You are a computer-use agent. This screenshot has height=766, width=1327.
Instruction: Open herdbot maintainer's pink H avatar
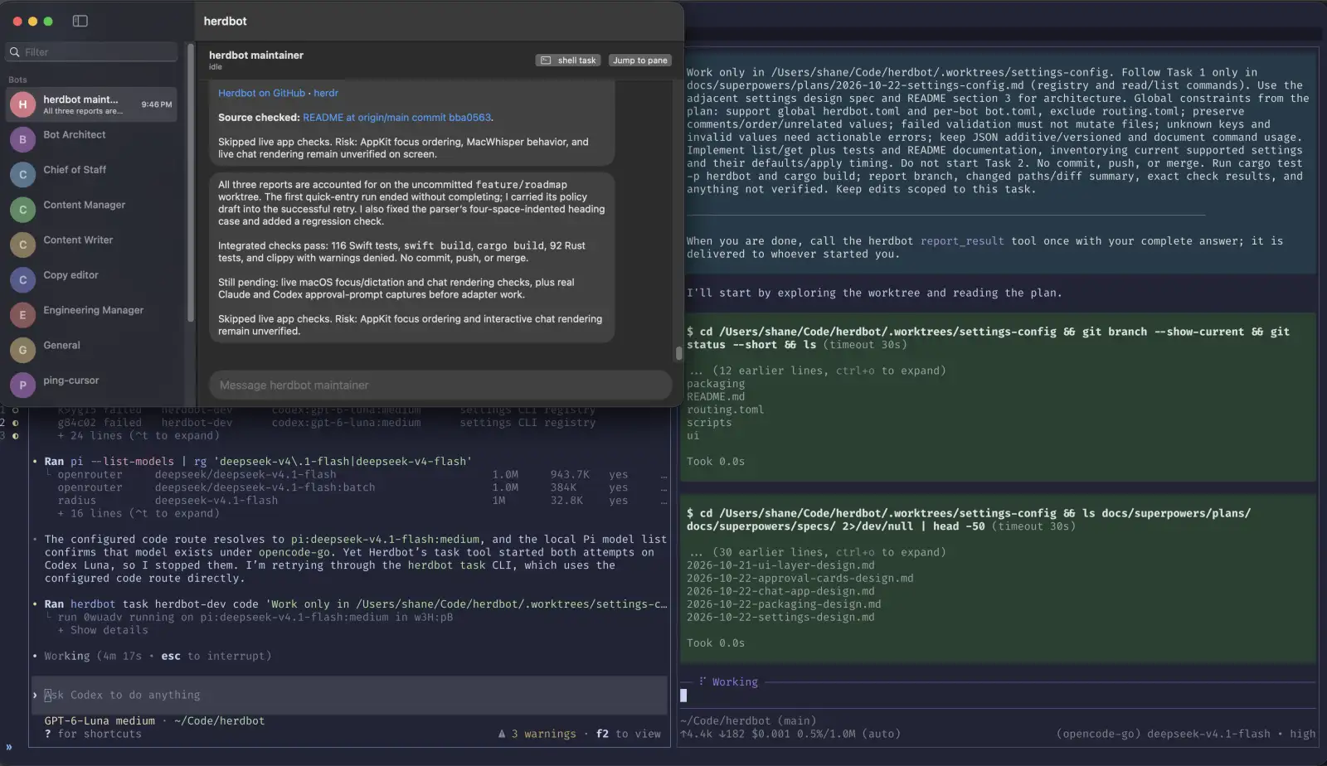point(22,104)
